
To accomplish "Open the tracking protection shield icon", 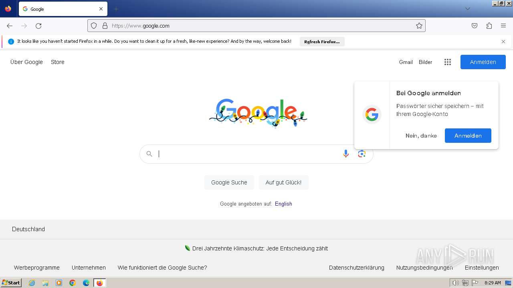I will tap(94, 26).
